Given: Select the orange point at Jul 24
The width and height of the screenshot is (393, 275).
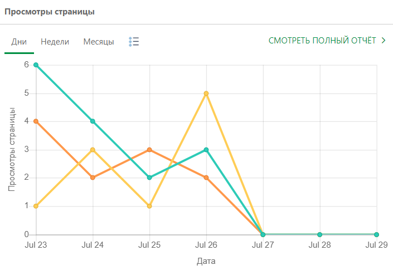Looking at the screenshot, I should [93, 178].
